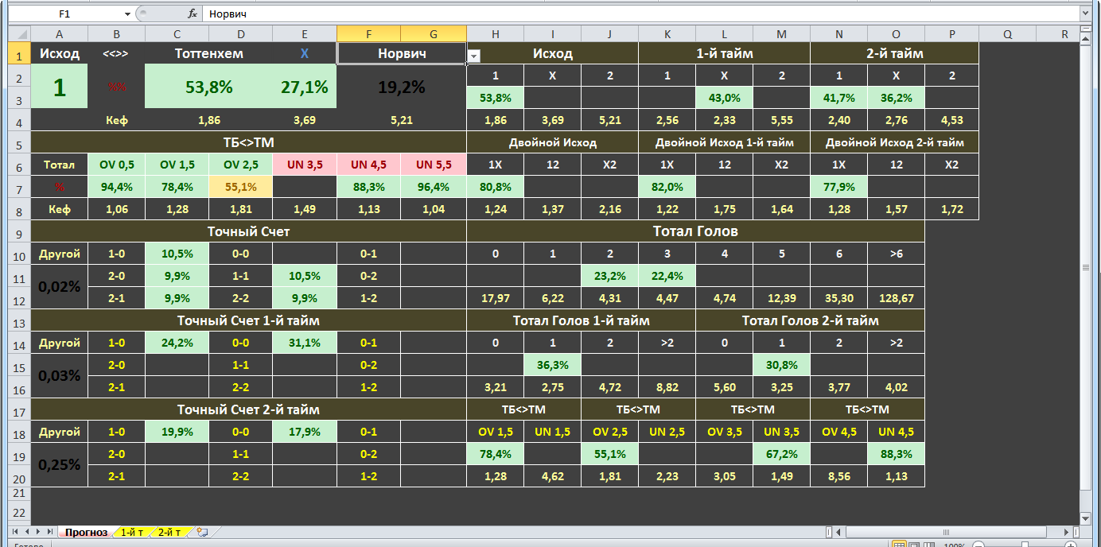Select the large green 1 outcome cell
1101x547 pixels.
coord(60,87)
